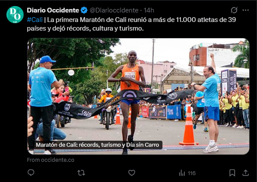Click the blue verified badge

click(84, 10)
